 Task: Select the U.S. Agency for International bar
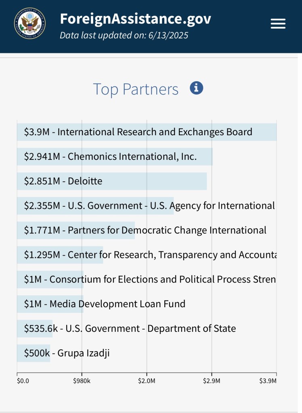[x=95, y=206]
